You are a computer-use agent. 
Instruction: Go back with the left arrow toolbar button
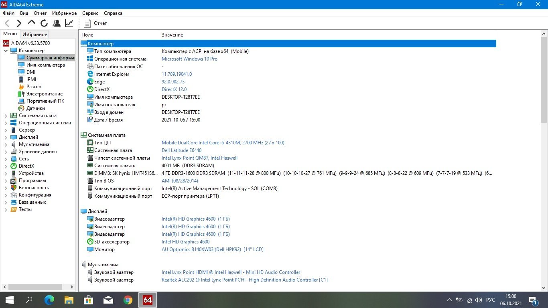7,23
